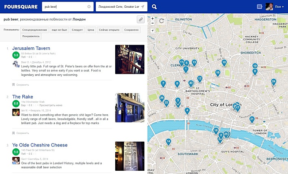Use current location arrow in location field

click(143, 7)
